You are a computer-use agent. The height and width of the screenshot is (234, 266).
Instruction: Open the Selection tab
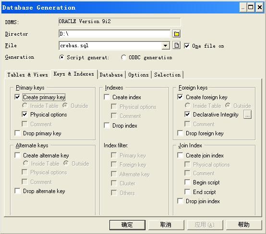pos(168,75)
